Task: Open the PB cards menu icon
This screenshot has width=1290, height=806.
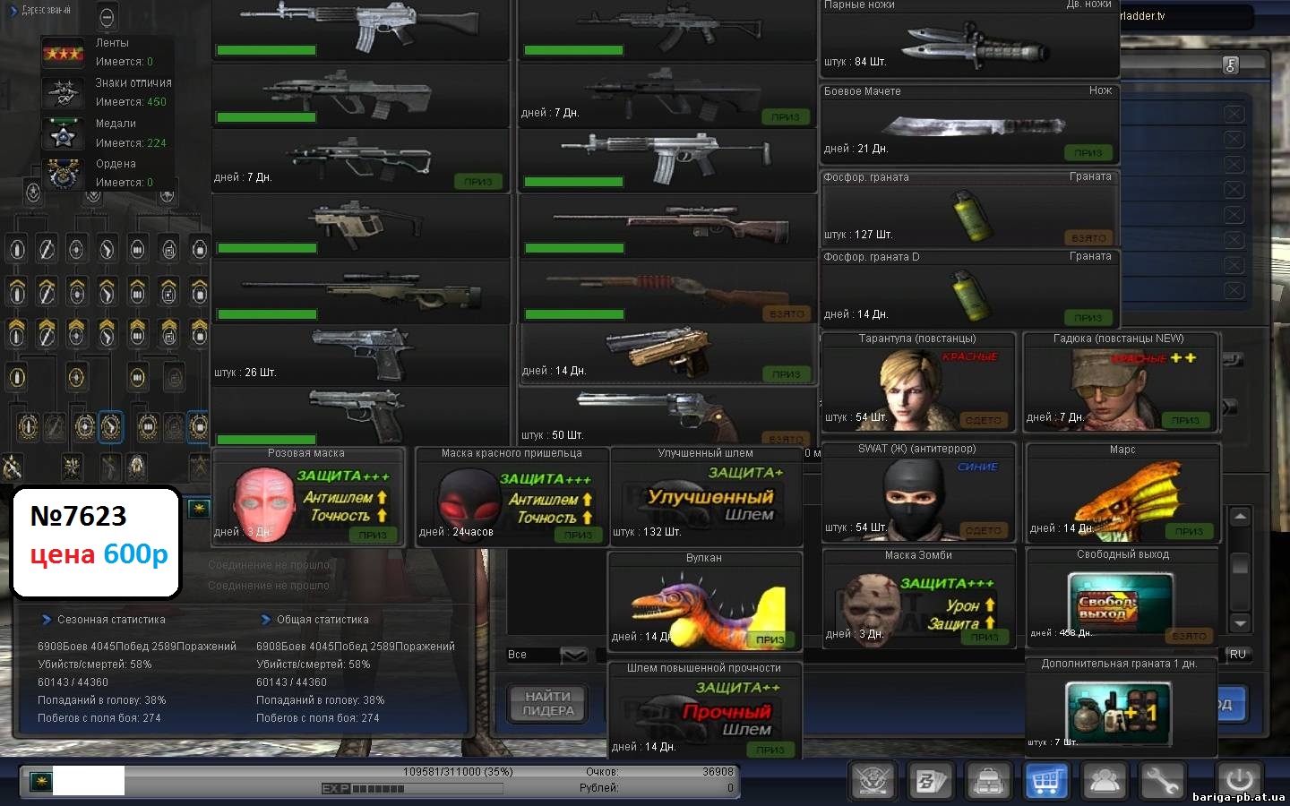Action: (930, 781)
